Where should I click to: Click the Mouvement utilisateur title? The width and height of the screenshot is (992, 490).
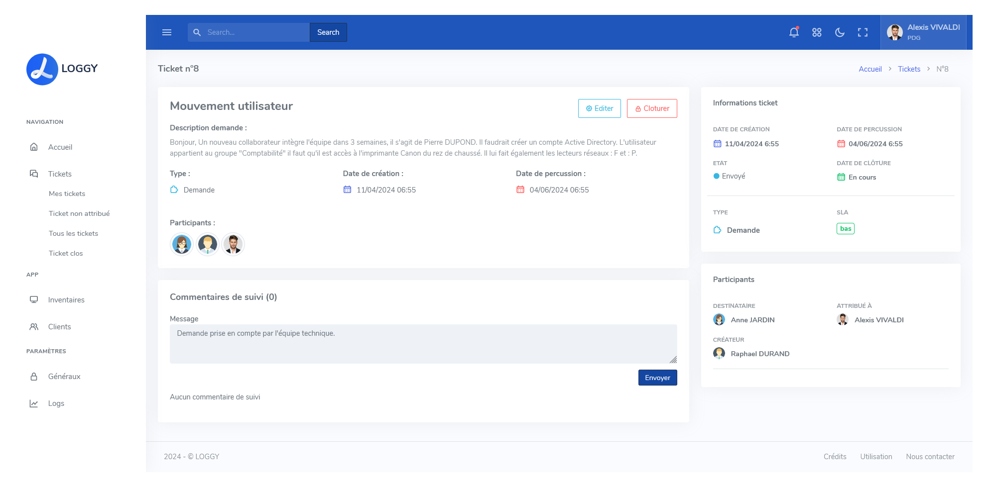pyautogui.click(x=231, y=106)
